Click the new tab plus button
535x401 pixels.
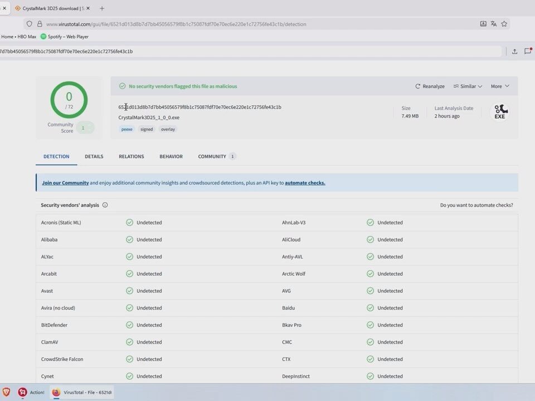pyautogui.click(x=101, y=8)
